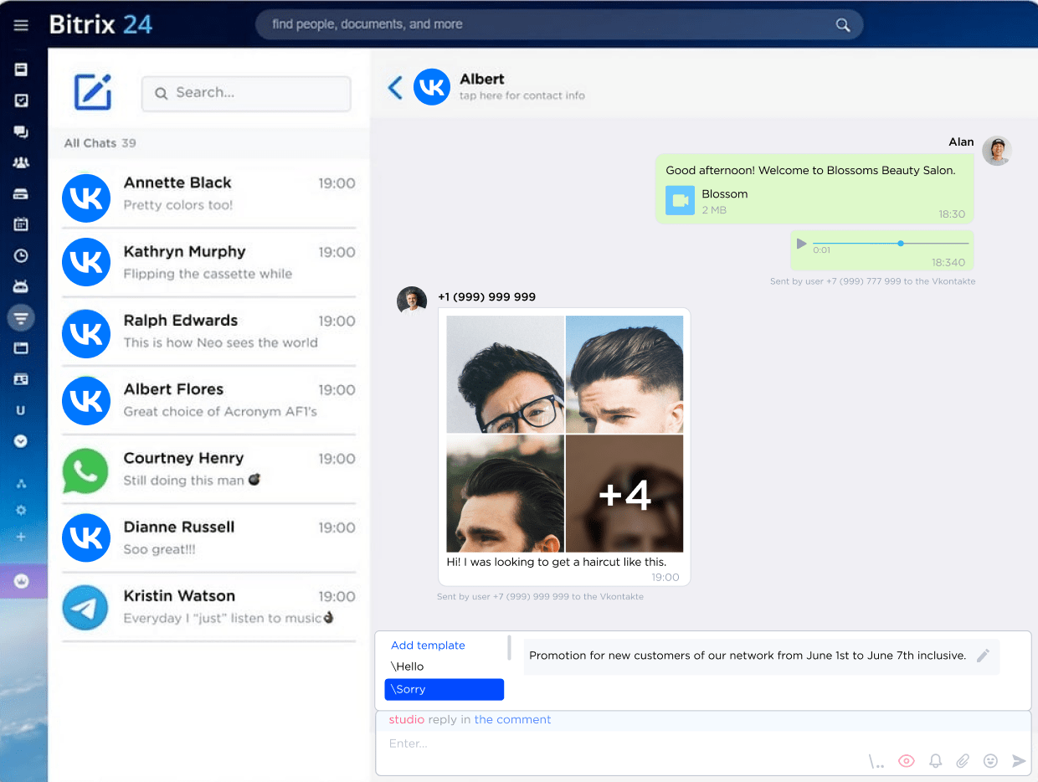Select the \Sorry template option

click(x=444, y=689)
